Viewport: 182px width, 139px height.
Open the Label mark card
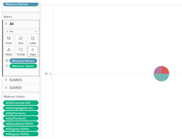pos(33,40)
